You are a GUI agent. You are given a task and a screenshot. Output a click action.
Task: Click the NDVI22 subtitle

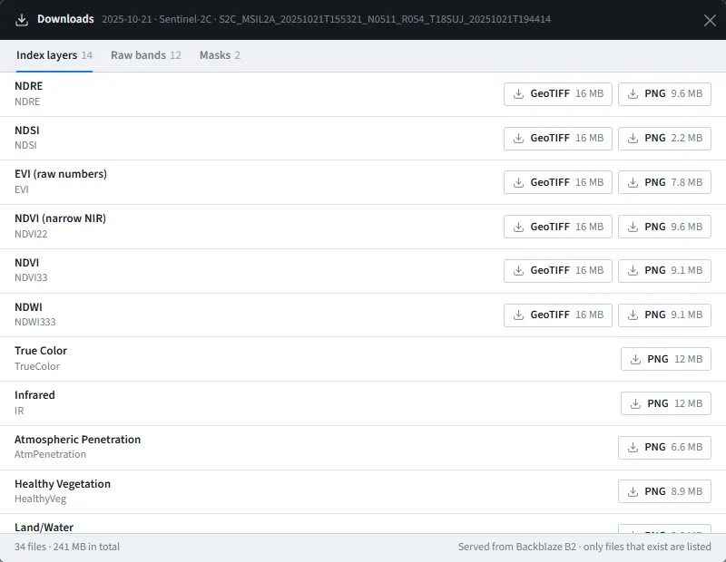click(x=31, y=234)
